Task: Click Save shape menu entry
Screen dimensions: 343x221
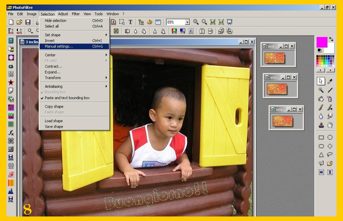Action: [54, 126]
